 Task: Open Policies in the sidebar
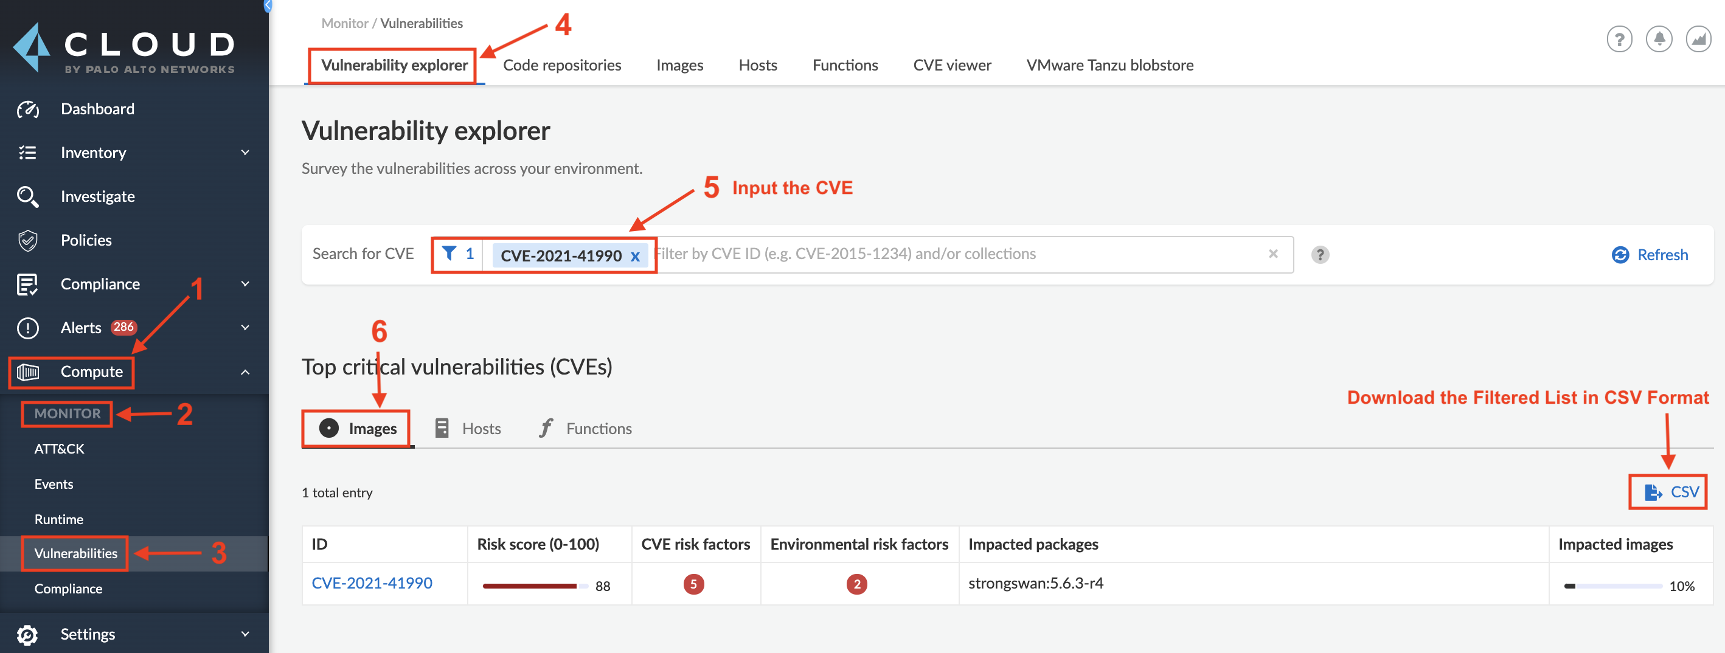click(x=86, y=240)
